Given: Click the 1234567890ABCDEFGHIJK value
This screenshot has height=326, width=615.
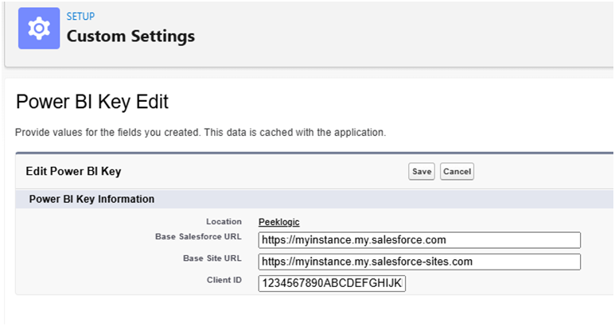Looking at the screenshot, I should tap(332, 283).
